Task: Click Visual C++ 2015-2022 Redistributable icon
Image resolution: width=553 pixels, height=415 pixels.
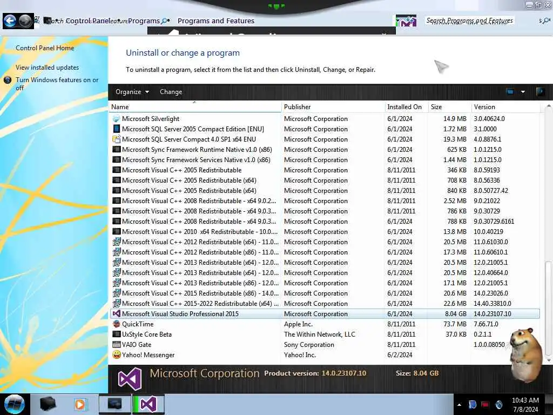Action: click(116, 304)
